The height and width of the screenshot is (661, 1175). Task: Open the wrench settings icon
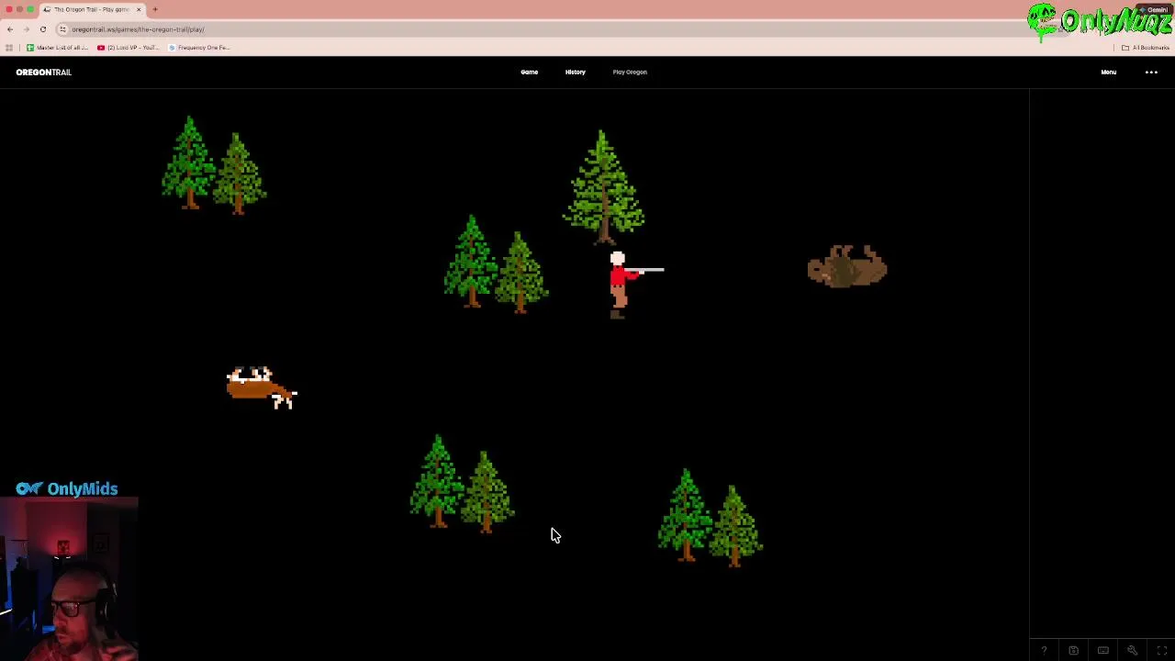1132,651
